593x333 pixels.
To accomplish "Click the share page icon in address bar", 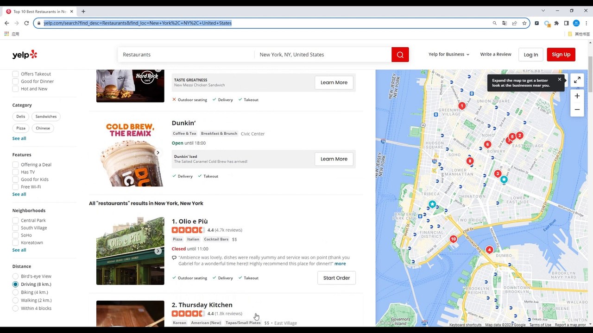I will pyautogui.click(x=514, y=23).
